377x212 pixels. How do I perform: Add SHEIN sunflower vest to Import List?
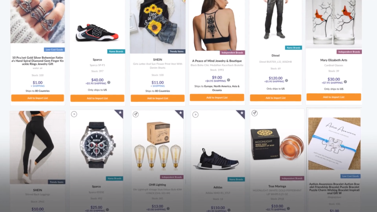[157, 98]
